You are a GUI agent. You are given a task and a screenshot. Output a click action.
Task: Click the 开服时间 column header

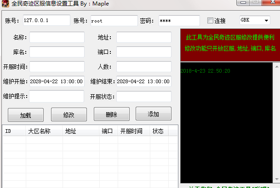(134, 131)
